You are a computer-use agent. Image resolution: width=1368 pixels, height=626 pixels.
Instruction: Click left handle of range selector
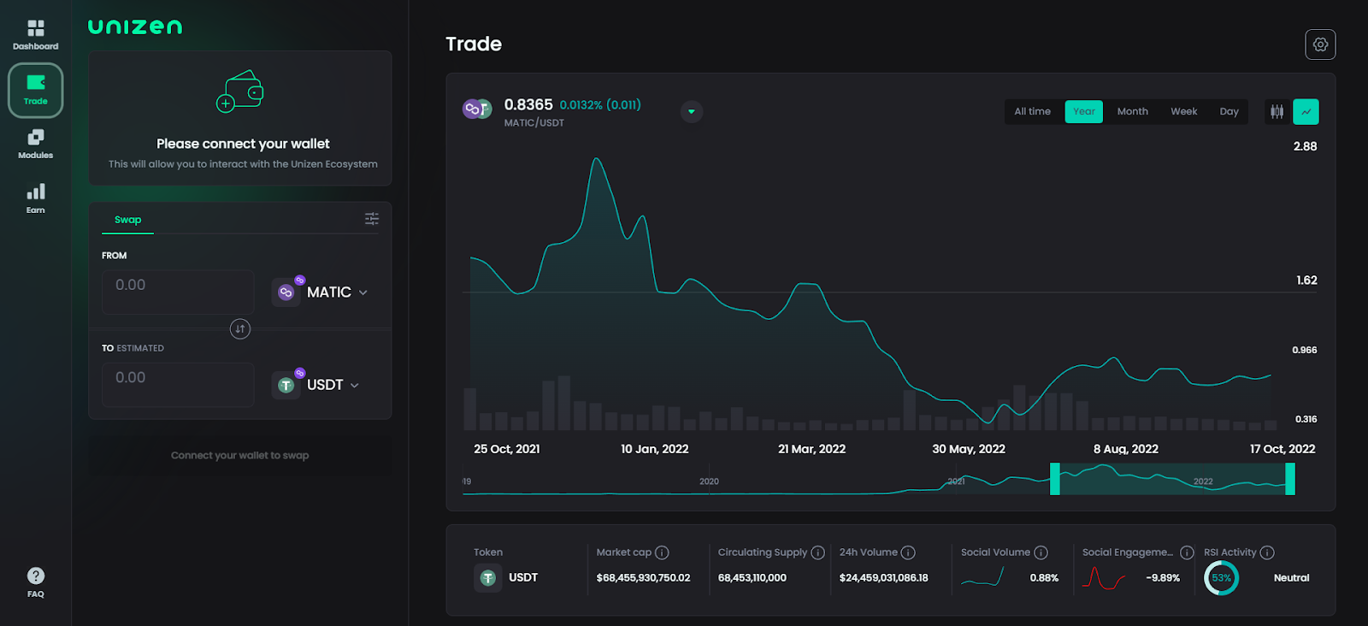(1055, 479)
